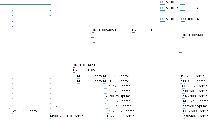Screen dimensions: 213x120
Task: Click the GM06343.5prime EST label
Action: [25, 111]
